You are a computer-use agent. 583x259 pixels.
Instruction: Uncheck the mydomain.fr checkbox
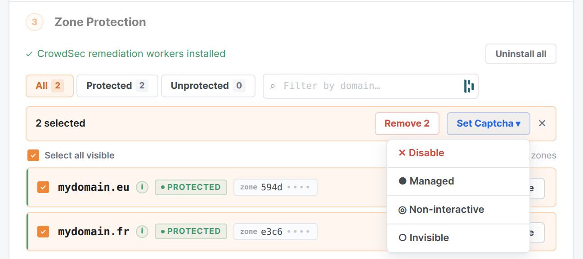pos(43,232)
